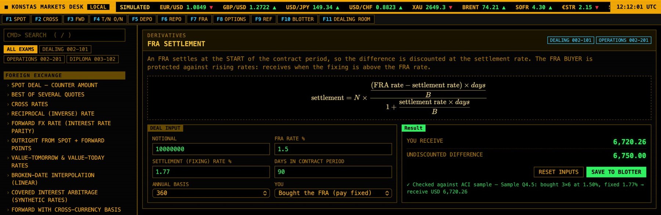Click the DEALING 002-101 tag in header
The width and height of the screenshot is (661, 215).
point(570,40)
